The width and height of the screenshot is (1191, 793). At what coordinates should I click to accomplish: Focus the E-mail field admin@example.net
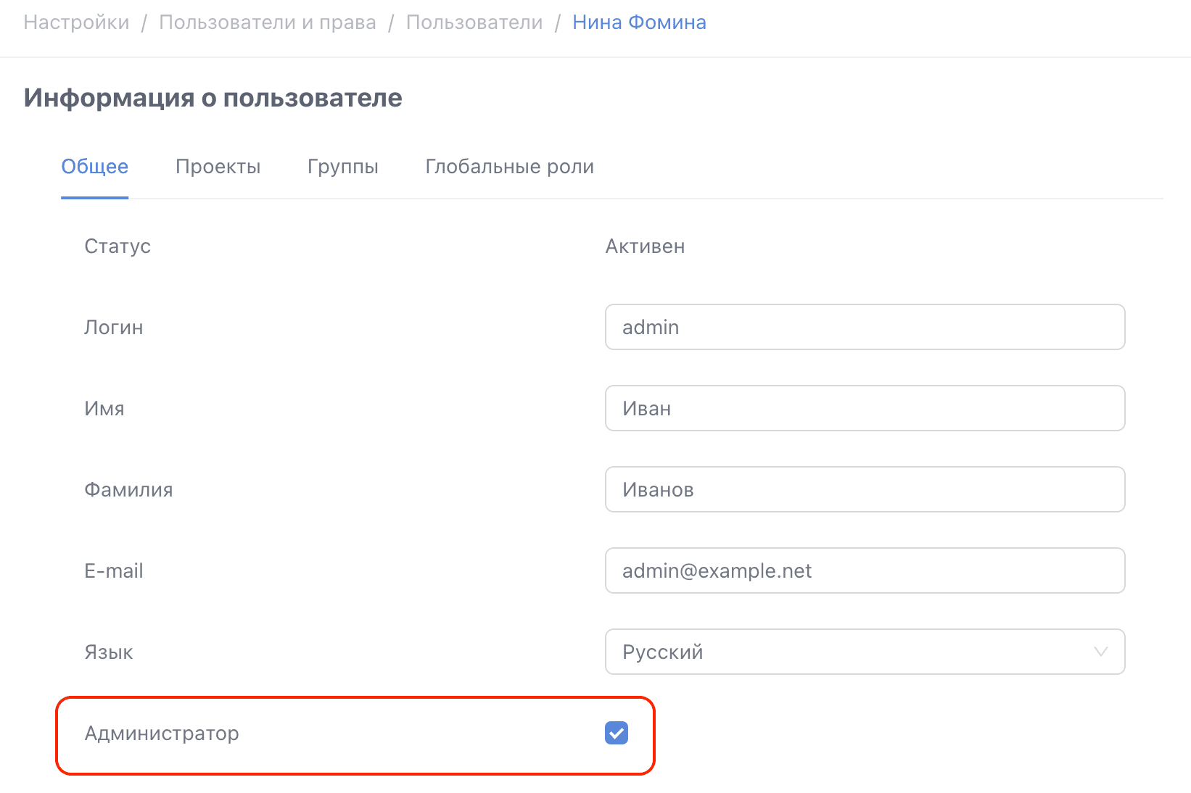pyautogui.click(x=865, y=570)
